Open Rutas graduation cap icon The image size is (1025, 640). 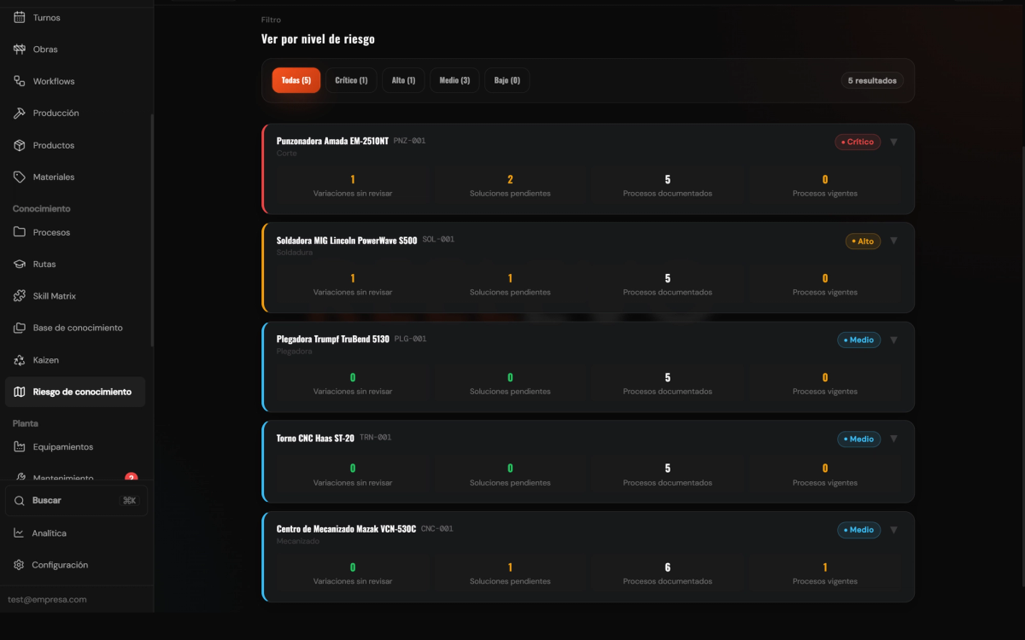(x=20, y=264)
